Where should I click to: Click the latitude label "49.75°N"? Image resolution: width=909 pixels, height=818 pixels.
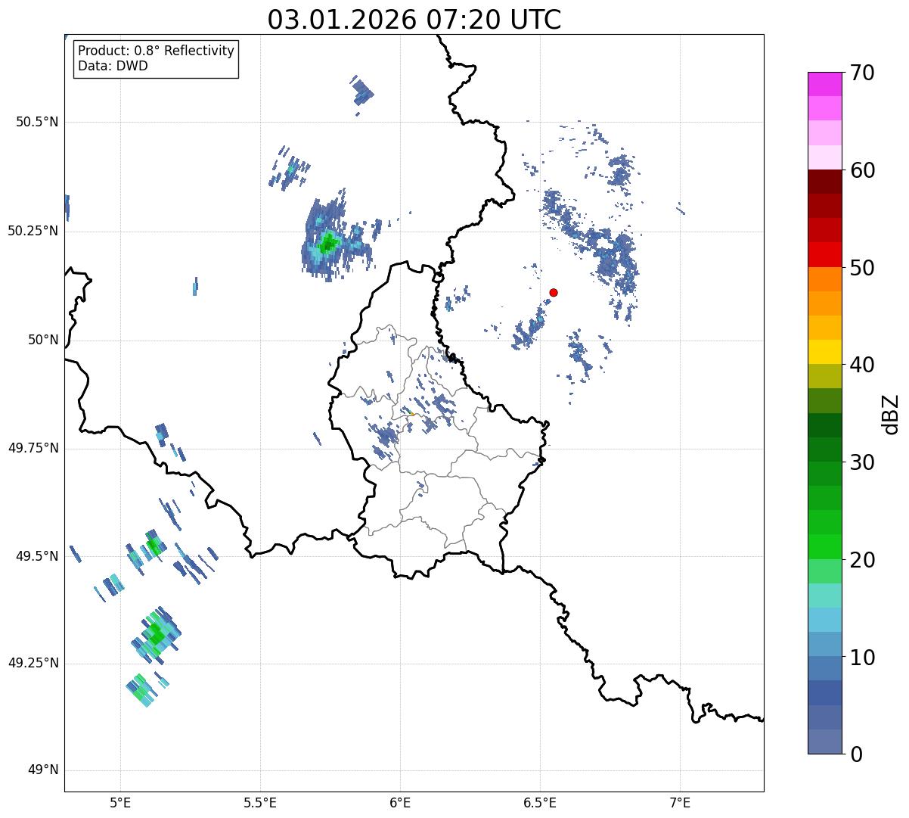tap(33, 448)
